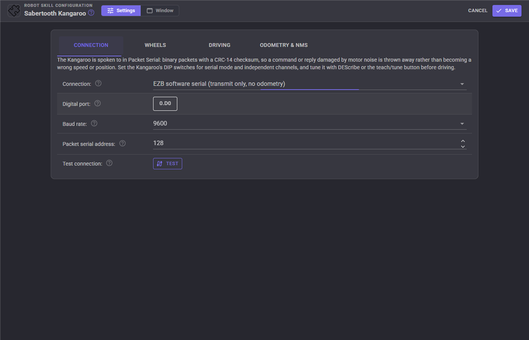
Task: Click the help icon beside Connection label
Action: (x=98, y=83)
